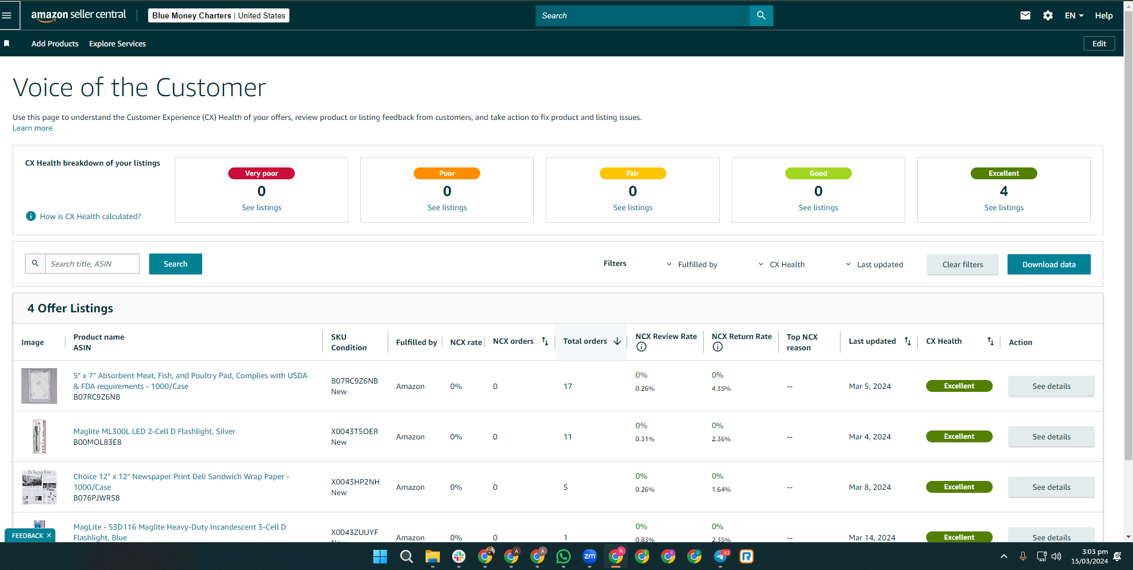Click the top Seller Central search field

pyautogui.click(x=643, y=15)
